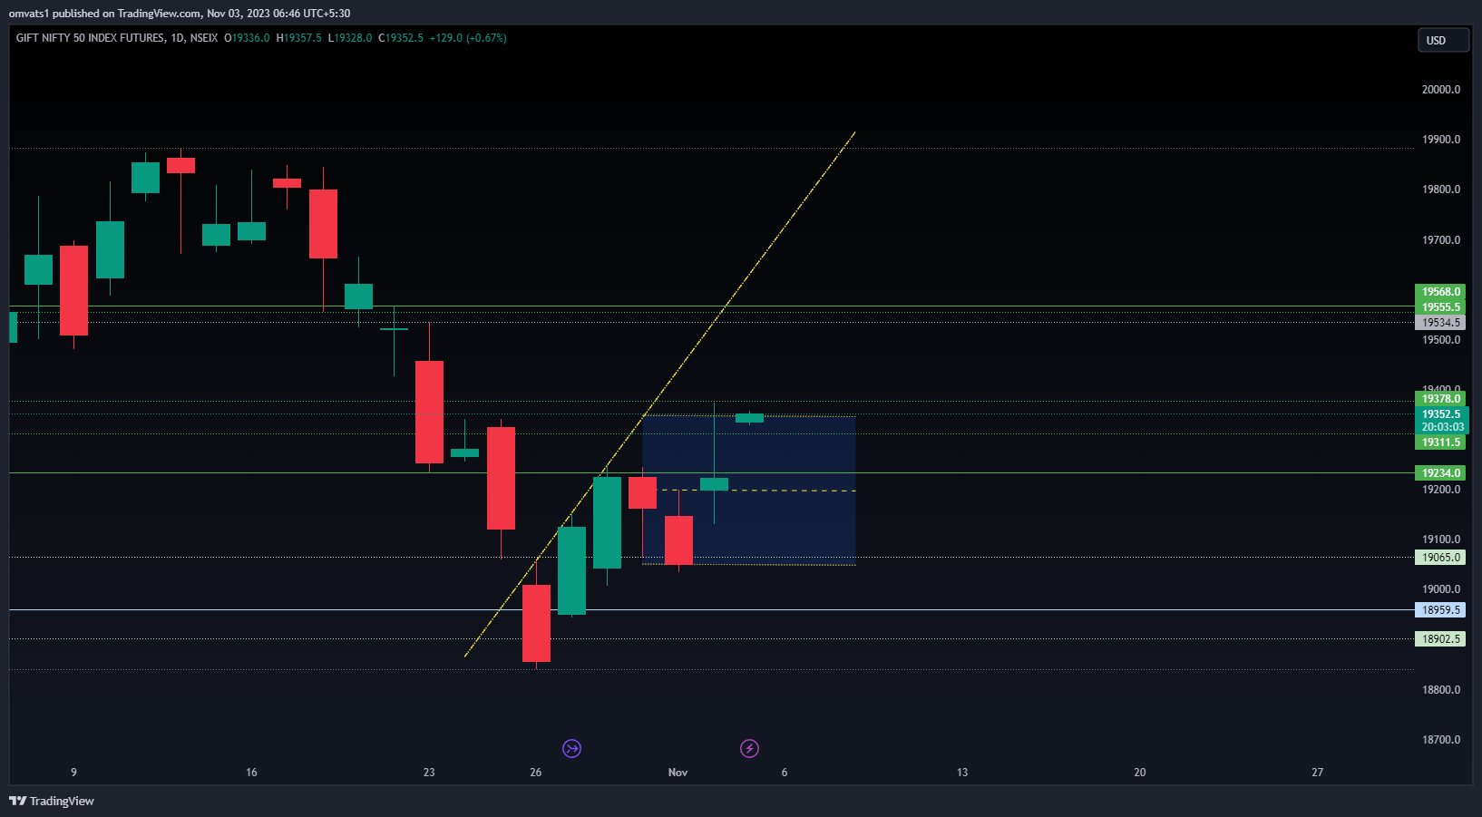1482x817 pixels.
Task: Click the Nov label on time axis
Action: 678,773
